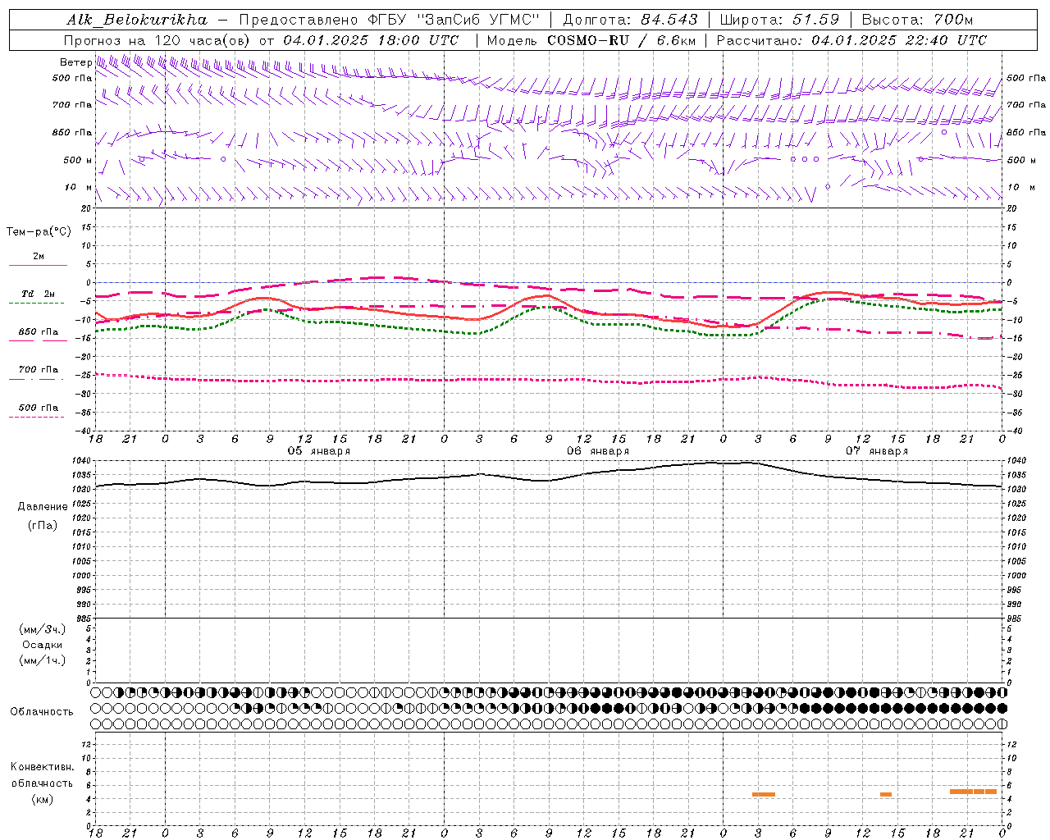Click the Ветер wind panel label
Image resolution: width=1050 pixels, height=840 pixels.
click(75, 62)
